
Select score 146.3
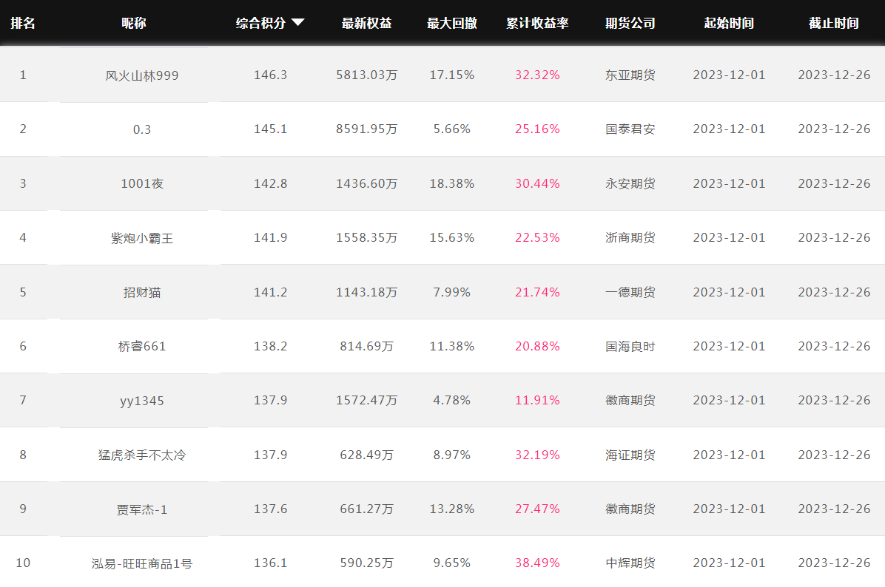tap(270, 75)
